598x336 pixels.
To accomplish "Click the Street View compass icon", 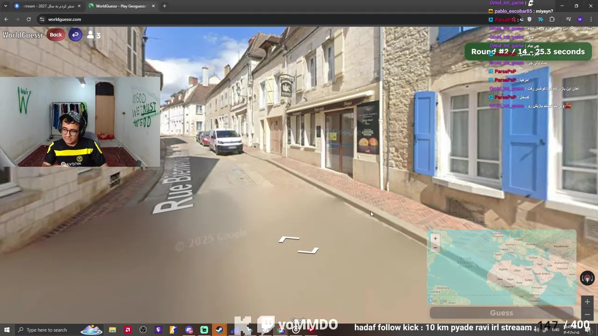I will pyautogui.click(x=587, y=278).
